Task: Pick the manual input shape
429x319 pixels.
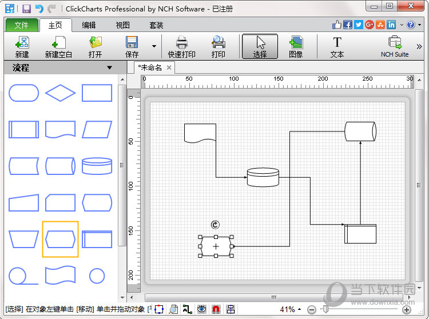Action: [24, 202]
